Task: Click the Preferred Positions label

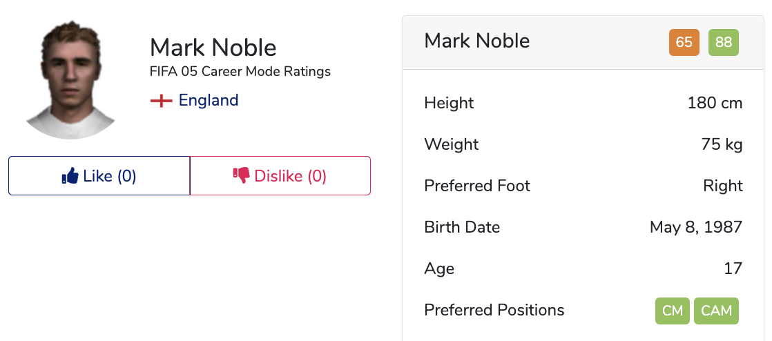Action: 494,310
